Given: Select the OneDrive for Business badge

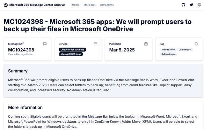Looking at the screenshot, I should click(x=72, y=50).
